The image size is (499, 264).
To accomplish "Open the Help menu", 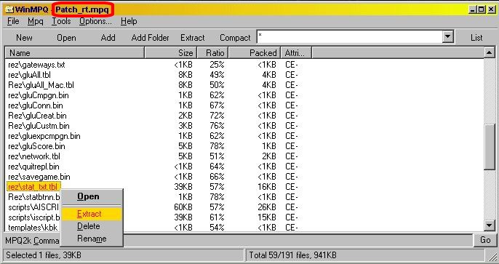I will (x=129, y=21).
